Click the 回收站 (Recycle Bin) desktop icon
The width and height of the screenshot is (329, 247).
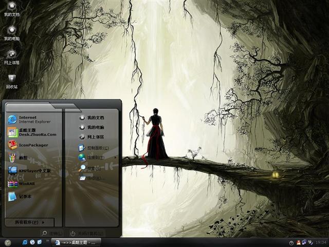pyautogui.click(x=12, y=80)
